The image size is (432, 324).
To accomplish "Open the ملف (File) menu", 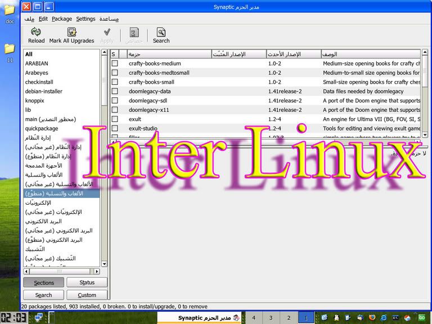I will pos(29,19).
